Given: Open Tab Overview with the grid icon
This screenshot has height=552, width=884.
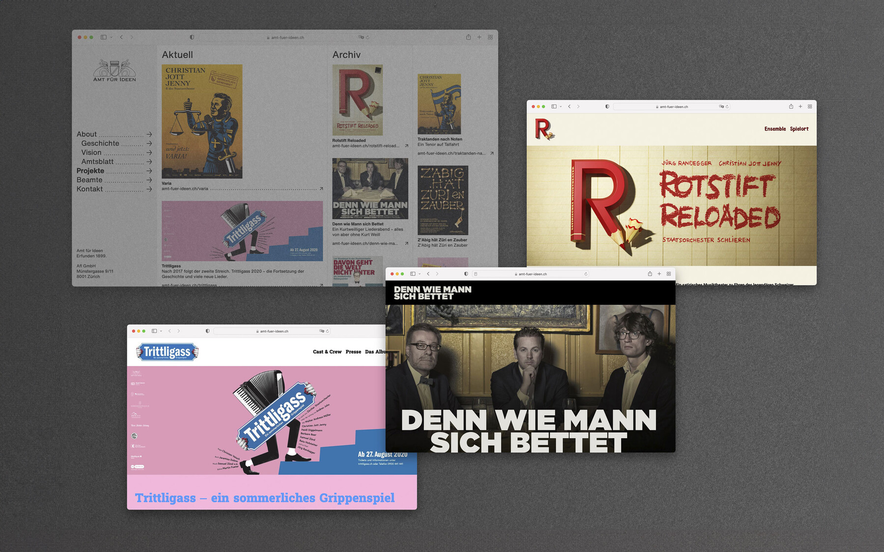Looking at the screenshot, I should 490,37.
